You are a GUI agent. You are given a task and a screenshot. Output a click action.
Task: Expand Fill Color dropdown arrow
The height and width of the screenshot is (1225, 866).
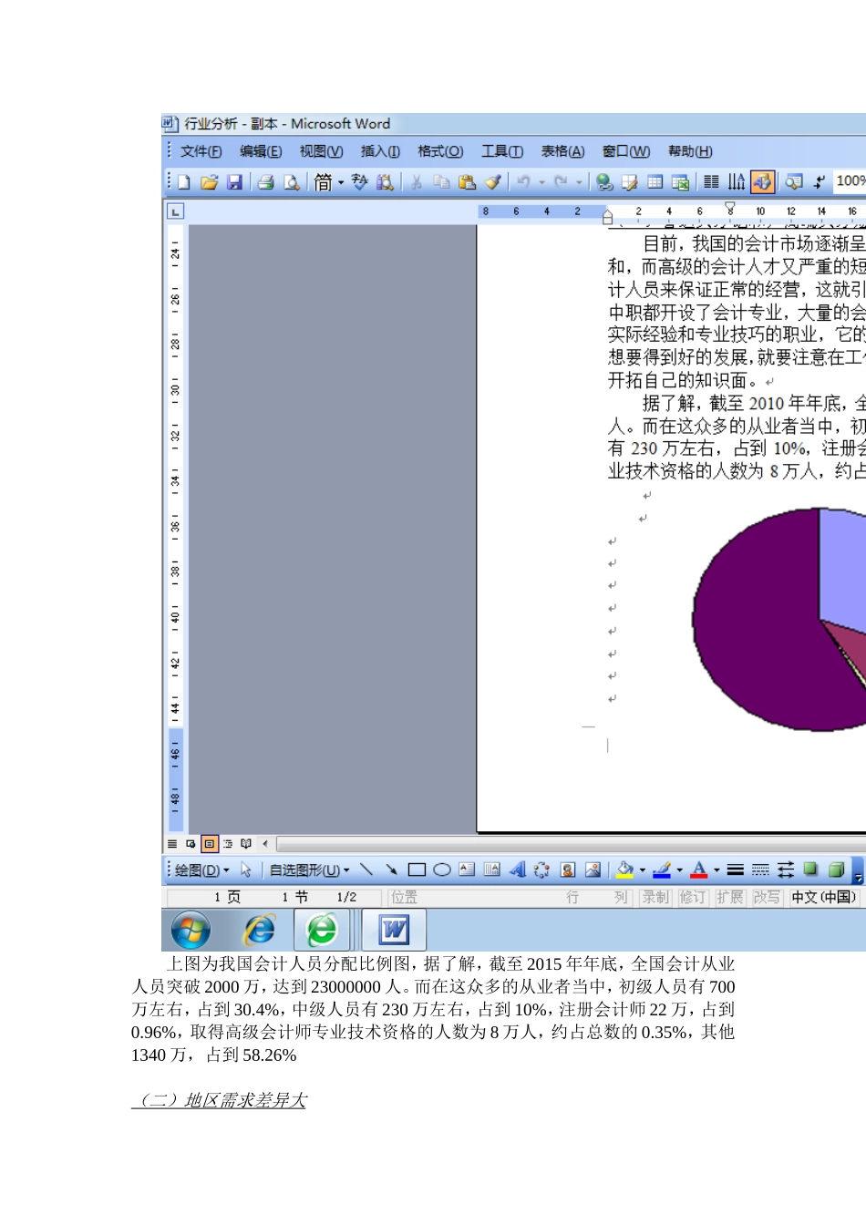(643, 870)
